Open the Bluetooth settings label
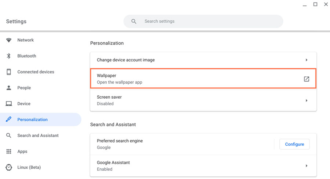Screen dimensions: 330x179 pos(27,56)
